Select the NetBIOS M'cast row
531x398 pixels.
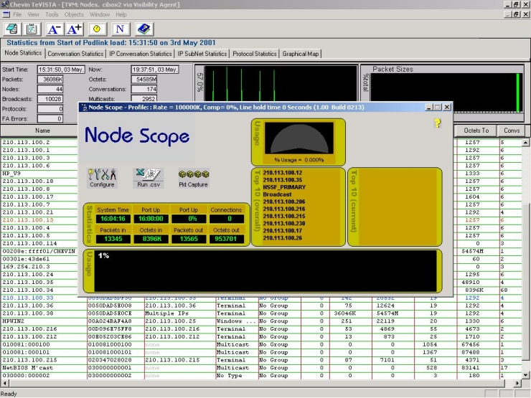(260, 368)
